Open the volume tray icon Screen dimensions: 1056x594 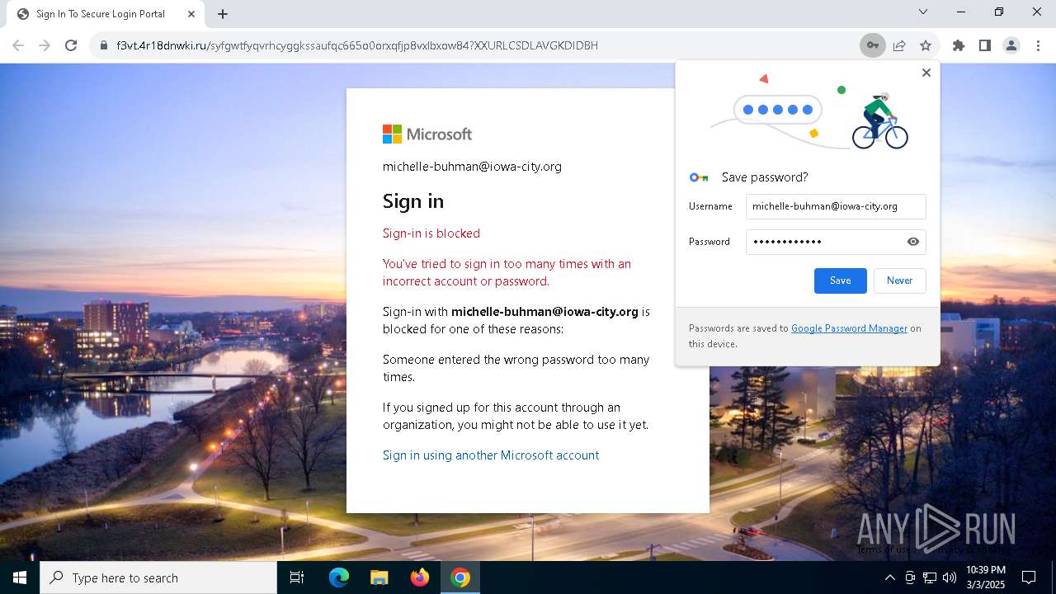(950, 577)
